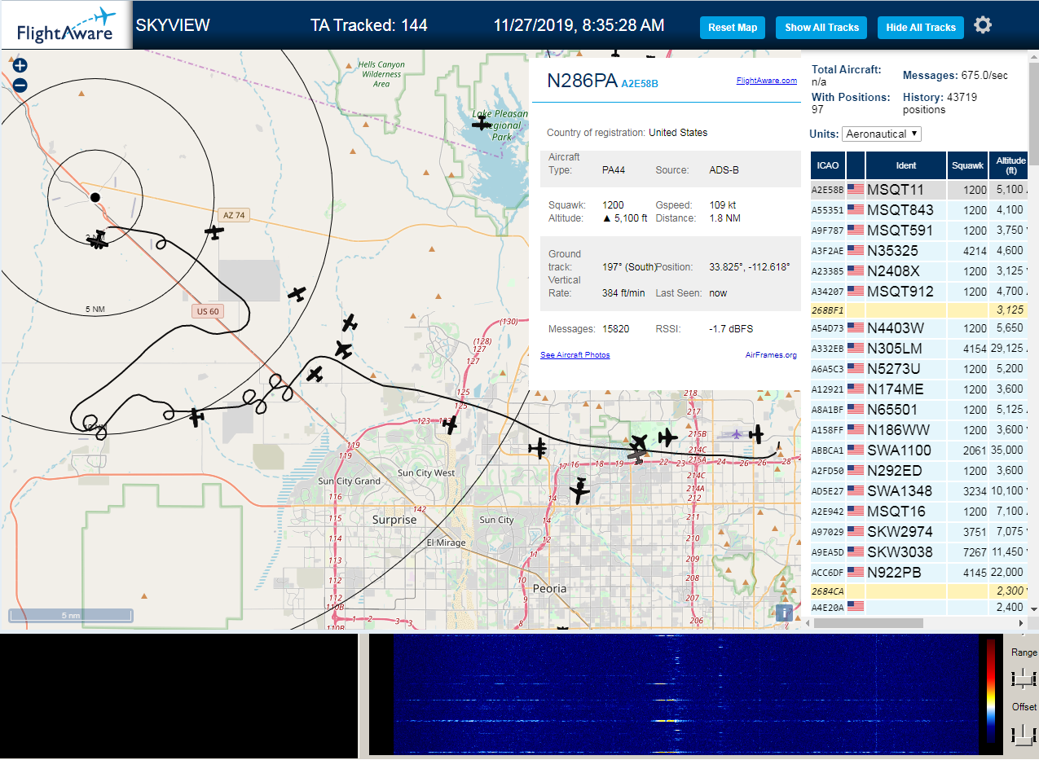Viewport: 1039px width, 760px height.
Task: Click the Reset Map button
Action: [x=733, y=27]
